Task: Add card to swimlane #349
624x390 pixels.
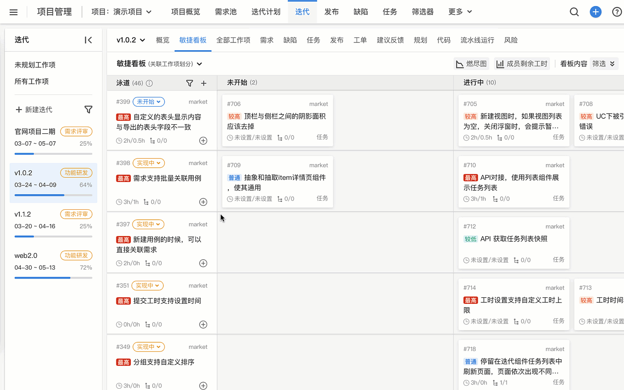Action: [x=203, y=386]
